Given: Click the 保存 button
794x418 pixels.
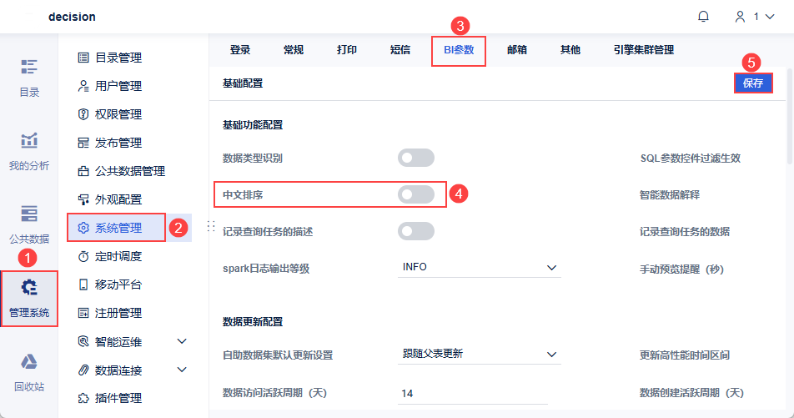Looking at the screenshot, I should click(753, 83).
